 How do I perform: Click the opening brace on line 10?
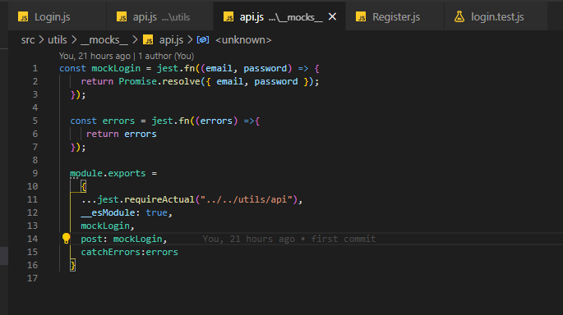pyautogui.click(x=83, y=186)
